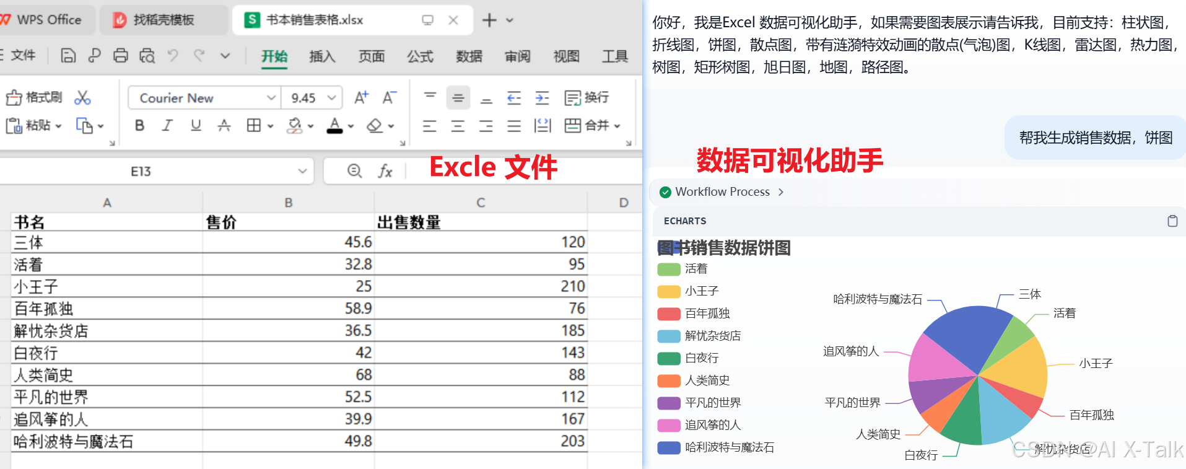Toggle align text left

(430, 126)
